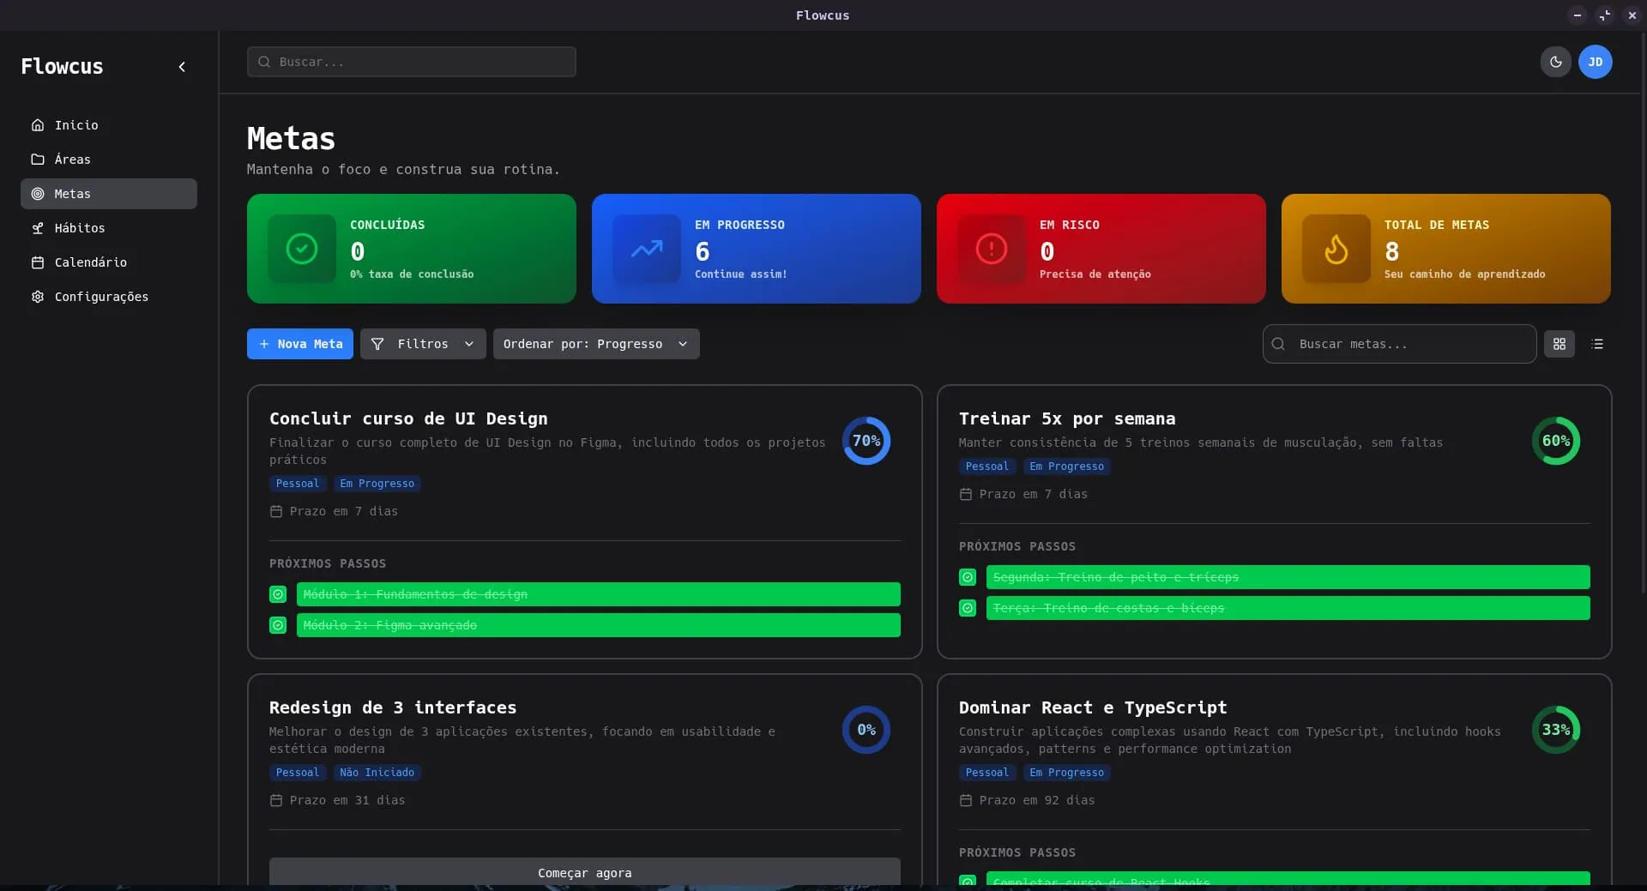This screenshot has width=1647, height=891.
Task: Click the Em Progresso trend icon
Action: 647,249
